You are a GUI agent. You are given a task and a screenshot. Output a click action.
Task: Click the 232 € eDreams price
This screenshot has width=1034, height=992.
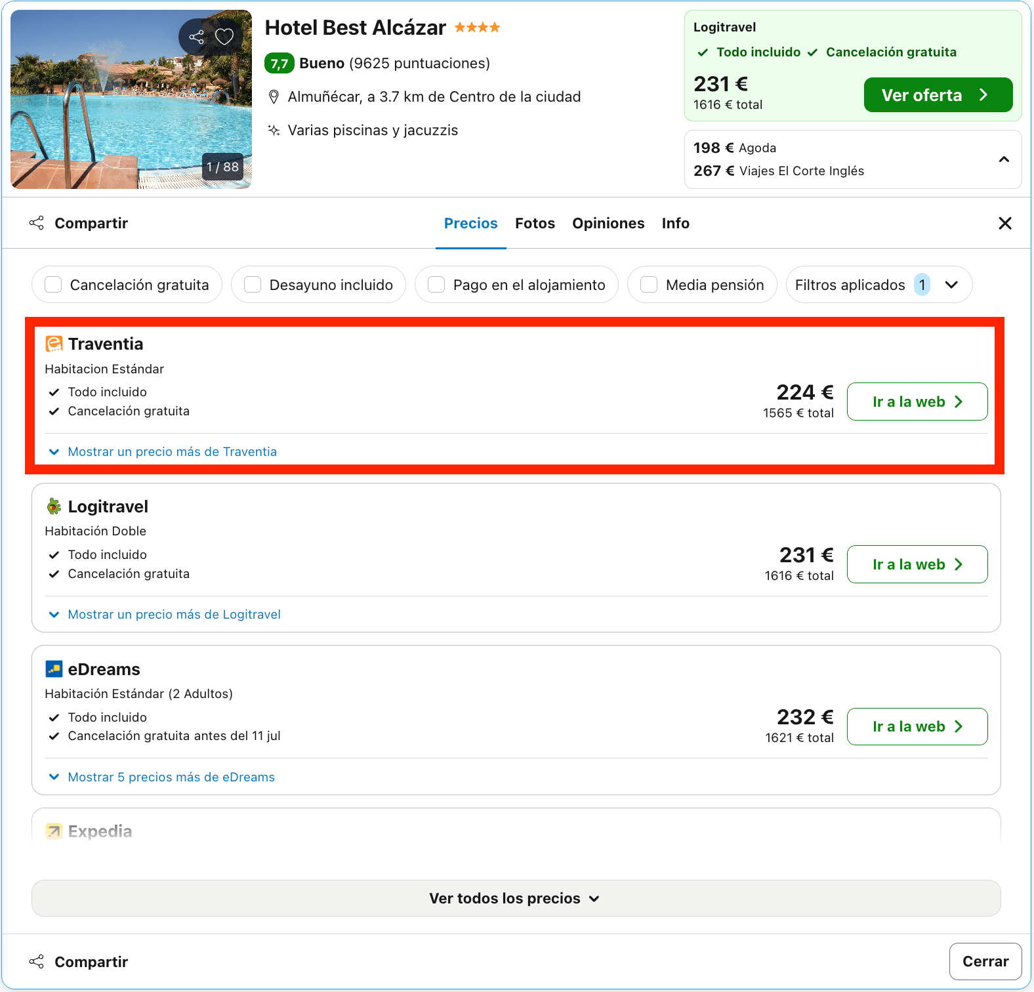pyautogui.click(x=805, y=717)
